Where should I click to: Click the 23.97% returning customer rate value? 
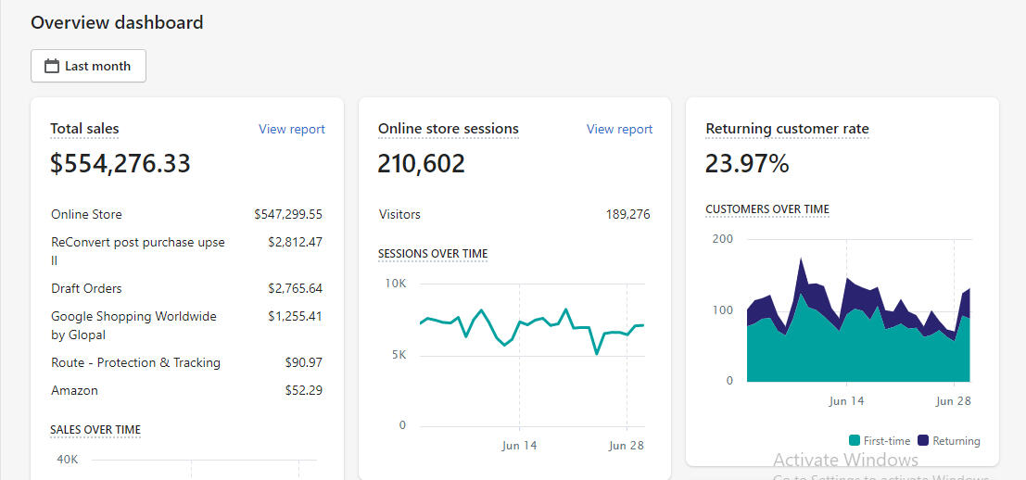click(x=747, y=164)
